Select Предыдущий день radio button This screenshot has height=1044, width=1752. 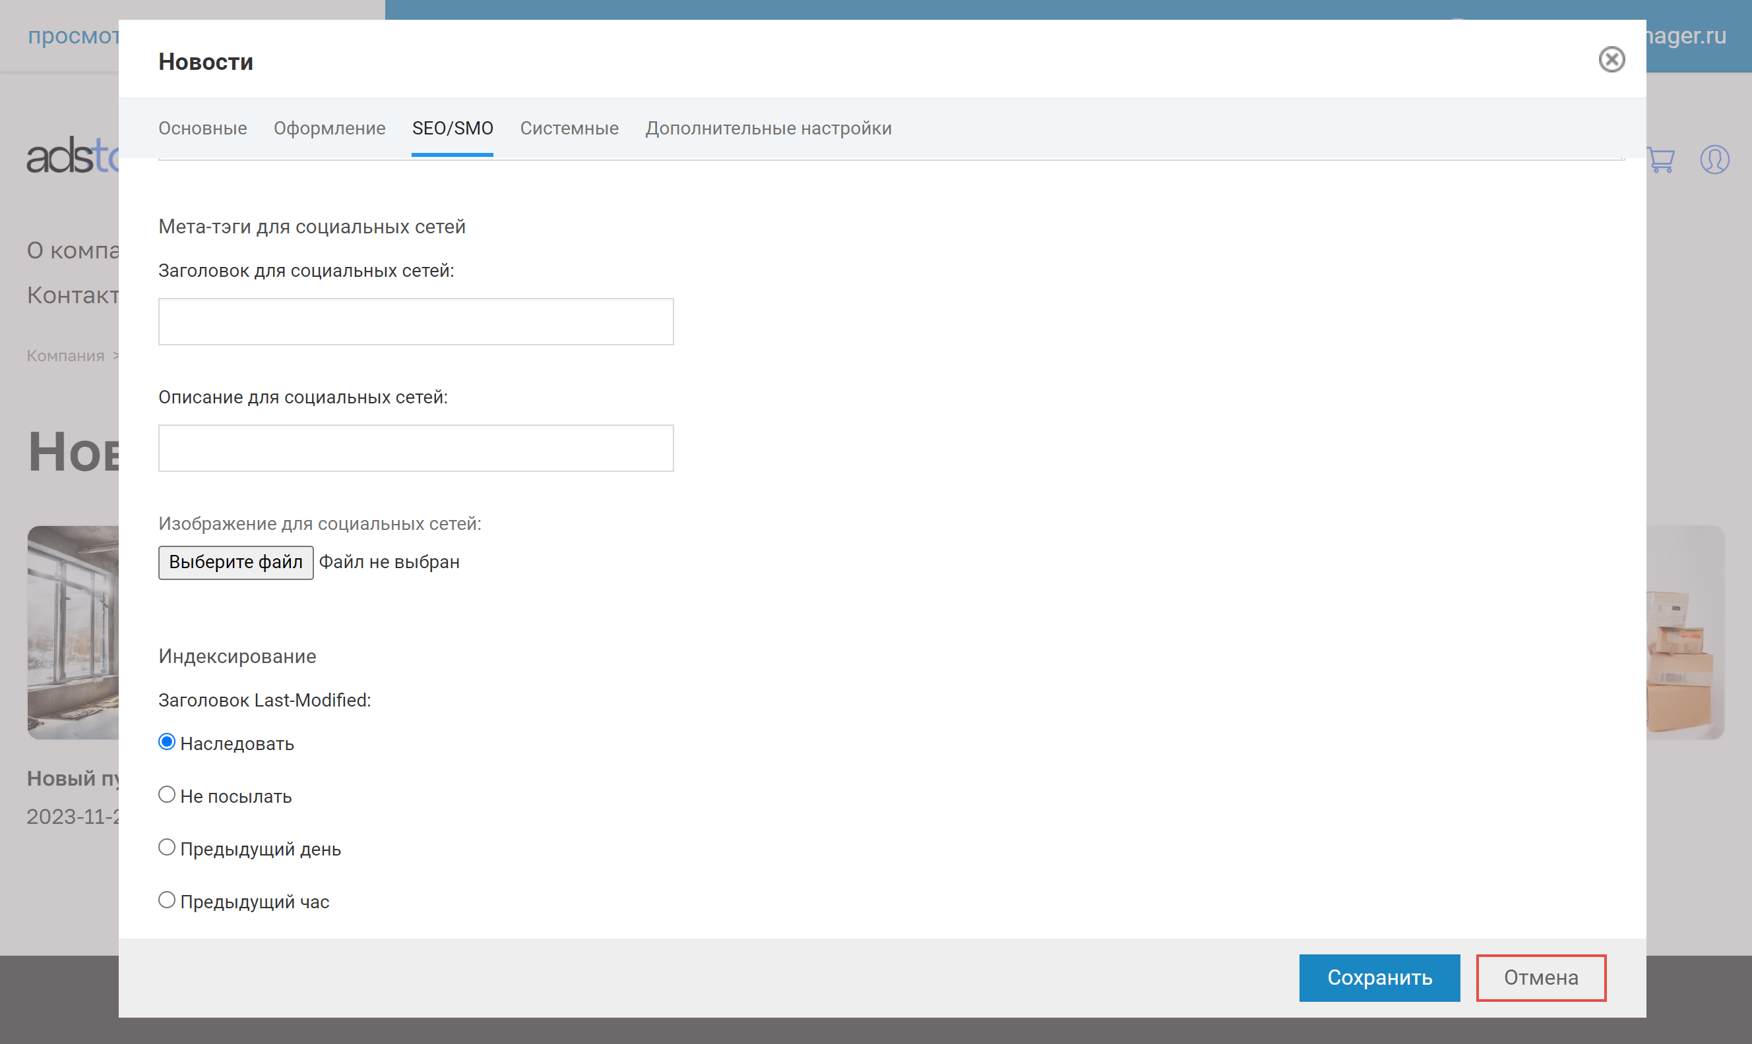167,848
